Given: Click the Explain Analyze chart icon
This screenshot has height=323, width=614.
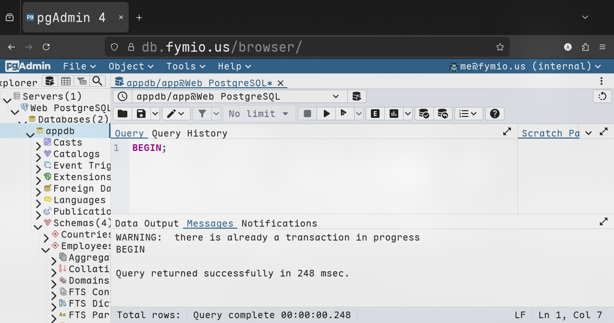Looking at the screenshot, I should [394, 114].
